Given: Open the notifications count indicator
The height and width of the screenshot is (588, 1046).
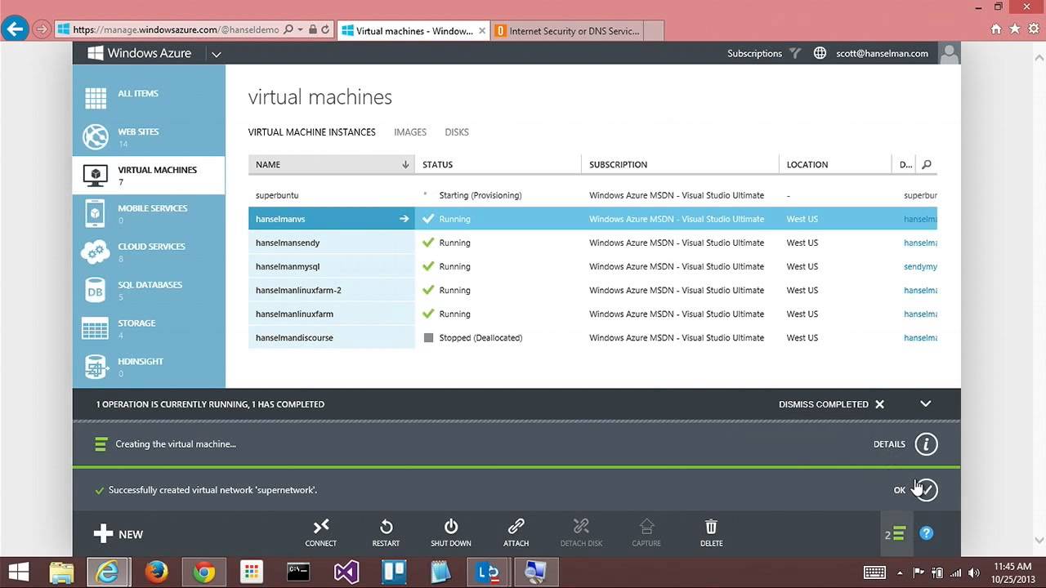Looking at the screenshot, I should tap(895, 534).
